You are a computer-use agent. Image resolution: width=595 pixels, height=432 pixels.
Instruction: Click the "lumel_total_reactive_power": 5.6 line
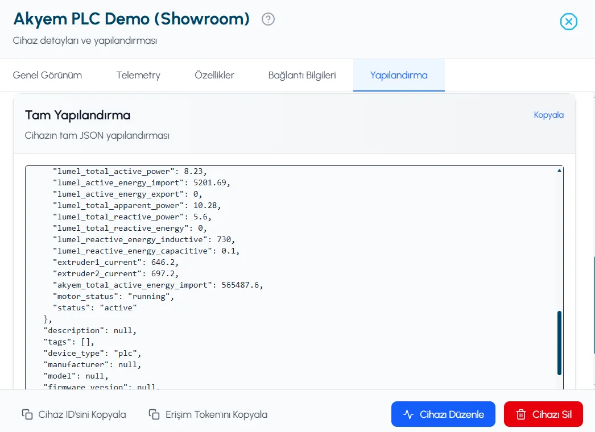click(132, 217)
